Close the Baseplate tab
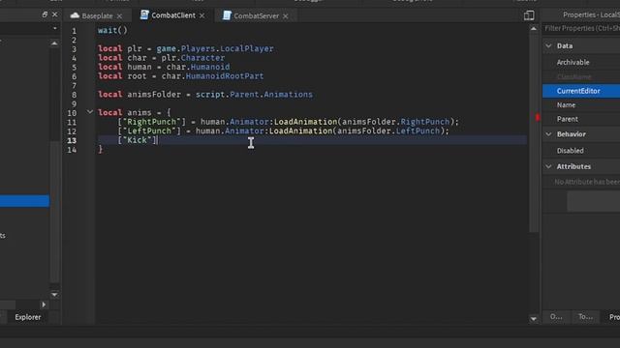620x348 pixels. coord(119,16)
